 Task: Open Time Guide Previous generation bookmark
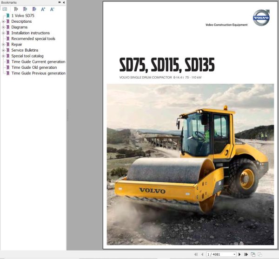[x=39, y=73]
